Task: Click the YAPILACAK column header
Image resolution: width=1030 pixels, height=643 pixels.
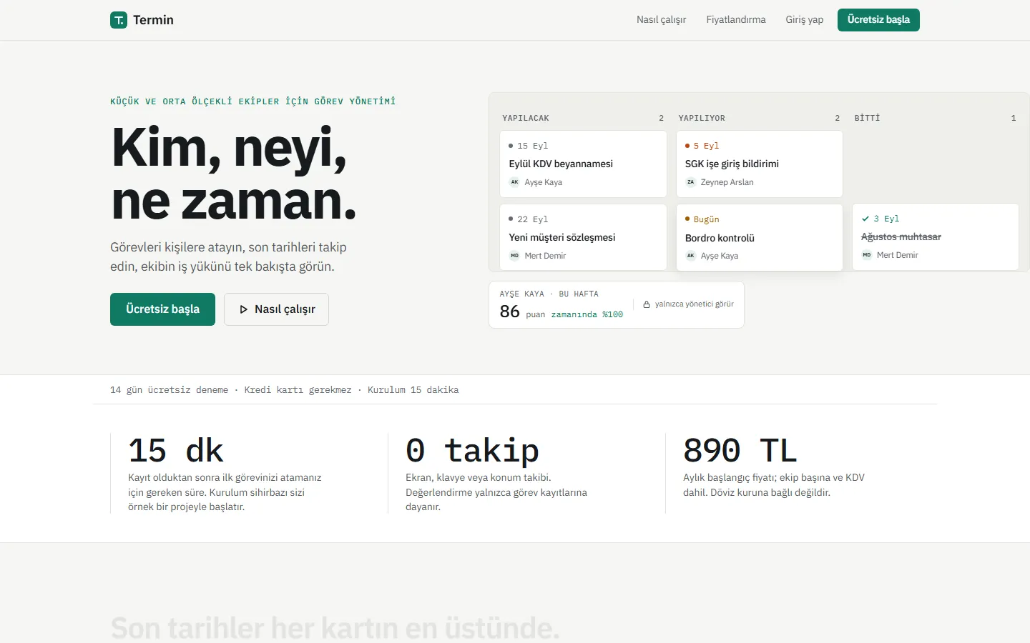Action: point(526,118)
